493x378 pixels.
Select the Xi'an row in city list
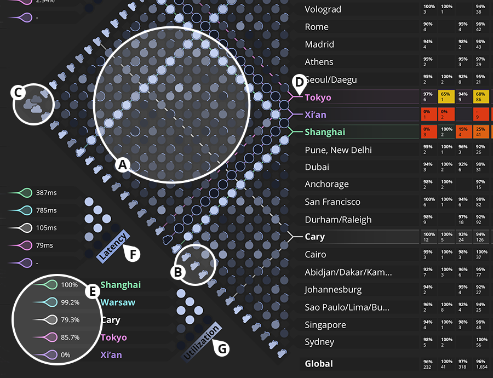coord(316,115)
